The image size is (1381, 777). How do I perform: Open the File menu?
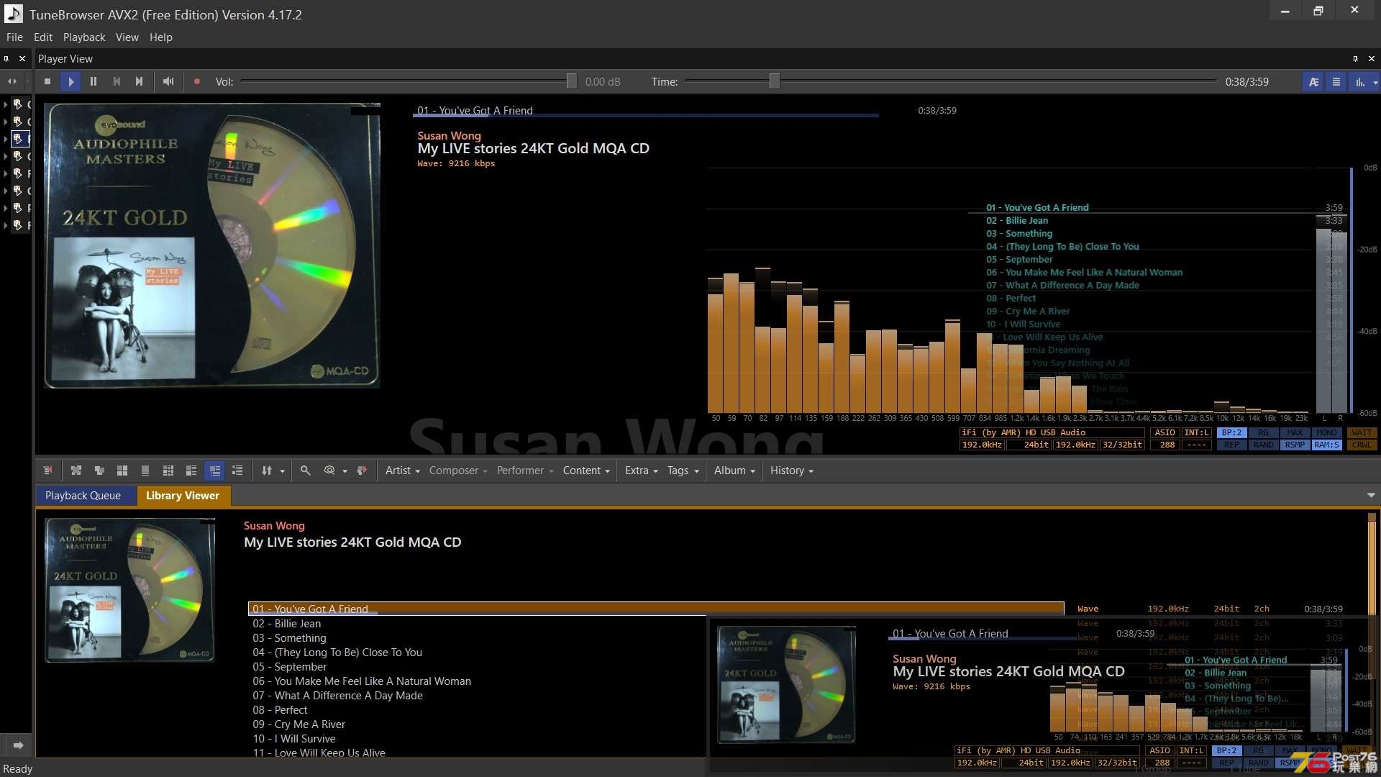tap(14, 37)
